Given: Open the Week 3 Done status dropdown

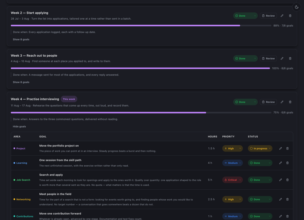Looking at the screenshot, I should coord(245,58).
